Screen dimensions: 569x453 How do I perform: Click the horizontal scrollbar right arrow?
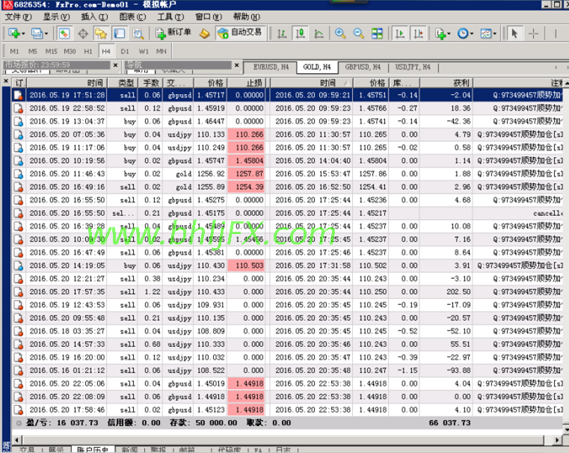click(558, 440)
